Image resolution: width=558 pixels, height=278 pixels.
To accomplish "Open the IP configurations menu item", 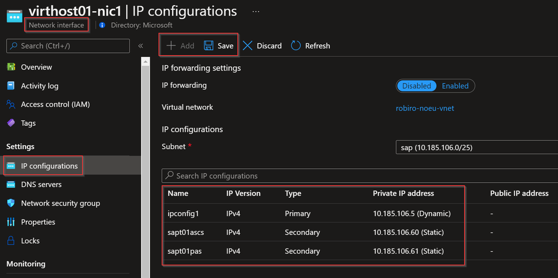I will [49, 166].
